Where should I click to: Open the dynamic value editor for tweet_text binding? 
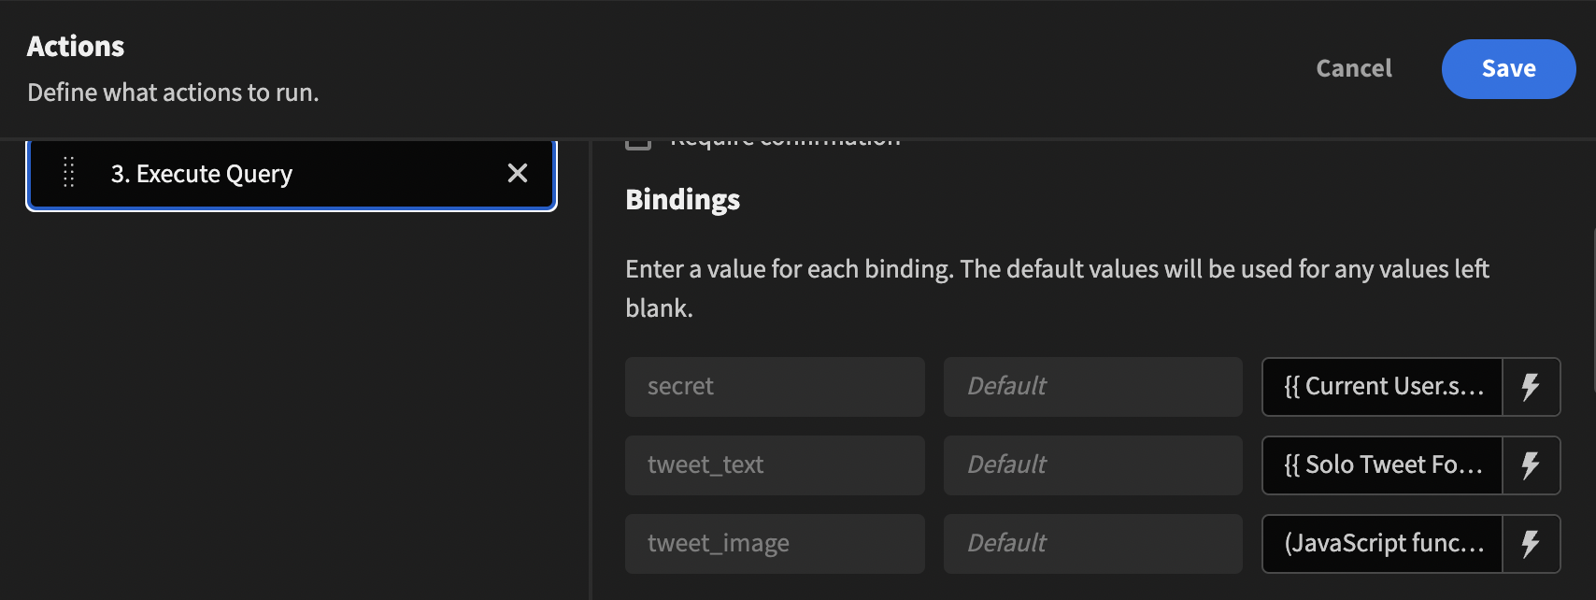point(1532,464)
